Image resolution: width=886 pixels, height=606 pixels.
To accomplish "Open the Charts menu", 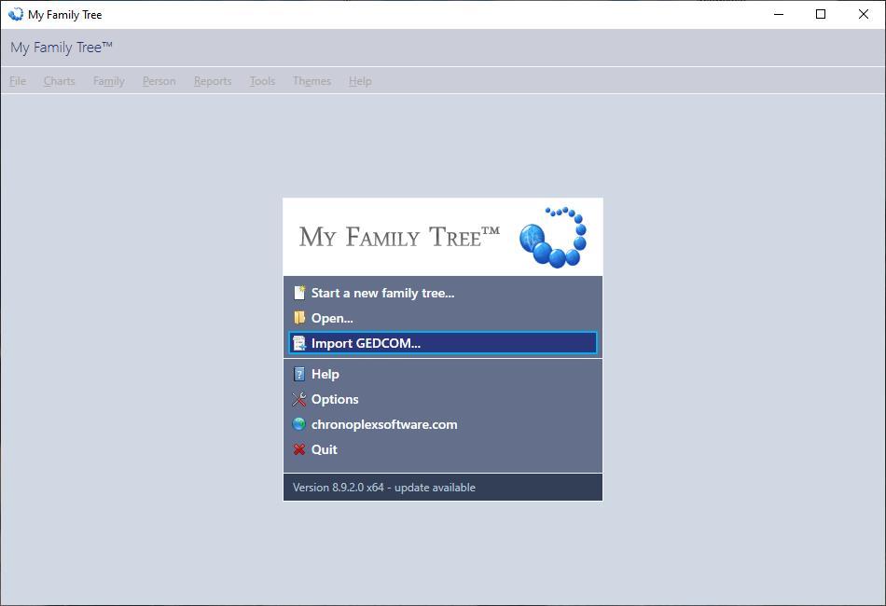I will coord(60,81).
